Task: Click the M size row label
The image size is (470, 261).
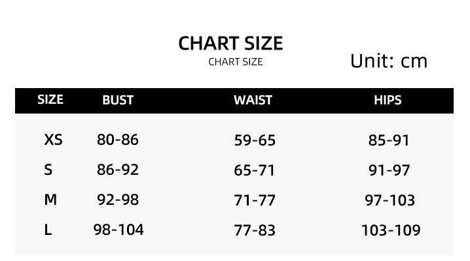Action: (x=50, y=200)
